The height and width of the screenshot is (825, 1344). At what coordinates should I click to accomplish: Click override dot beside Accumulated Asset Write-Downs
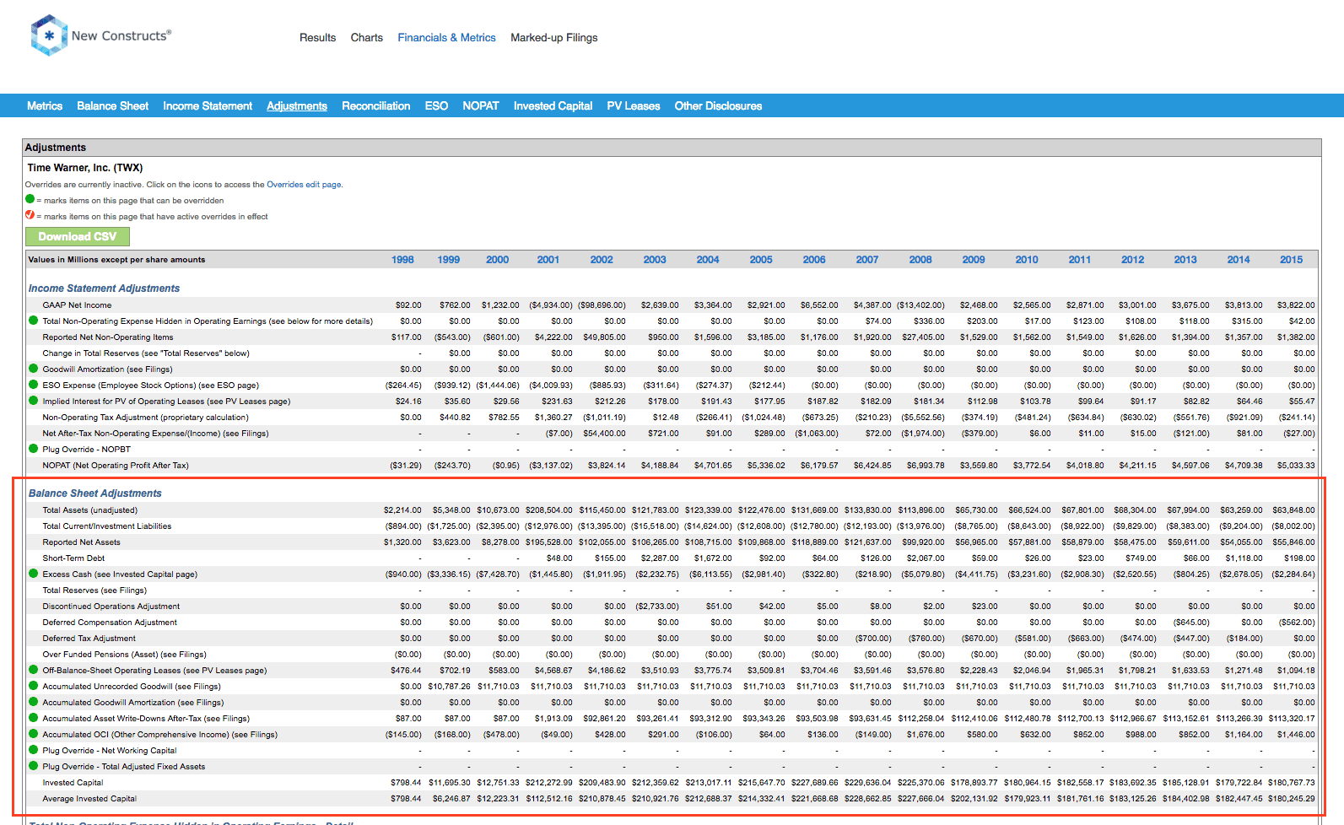(x=34, y=718)
